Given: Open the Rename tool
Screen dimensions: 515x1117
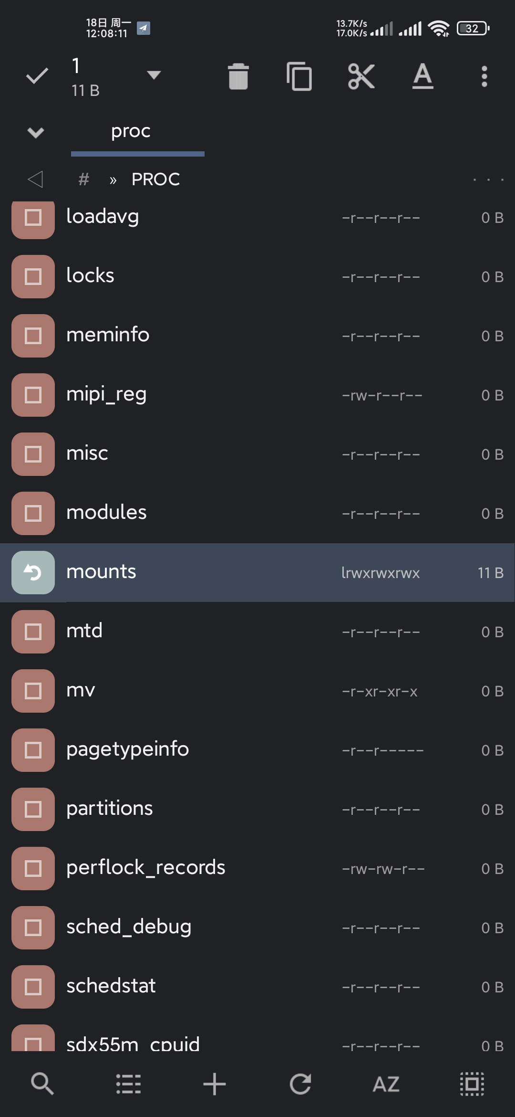Looking at the screenshot, I should point(422,76).
